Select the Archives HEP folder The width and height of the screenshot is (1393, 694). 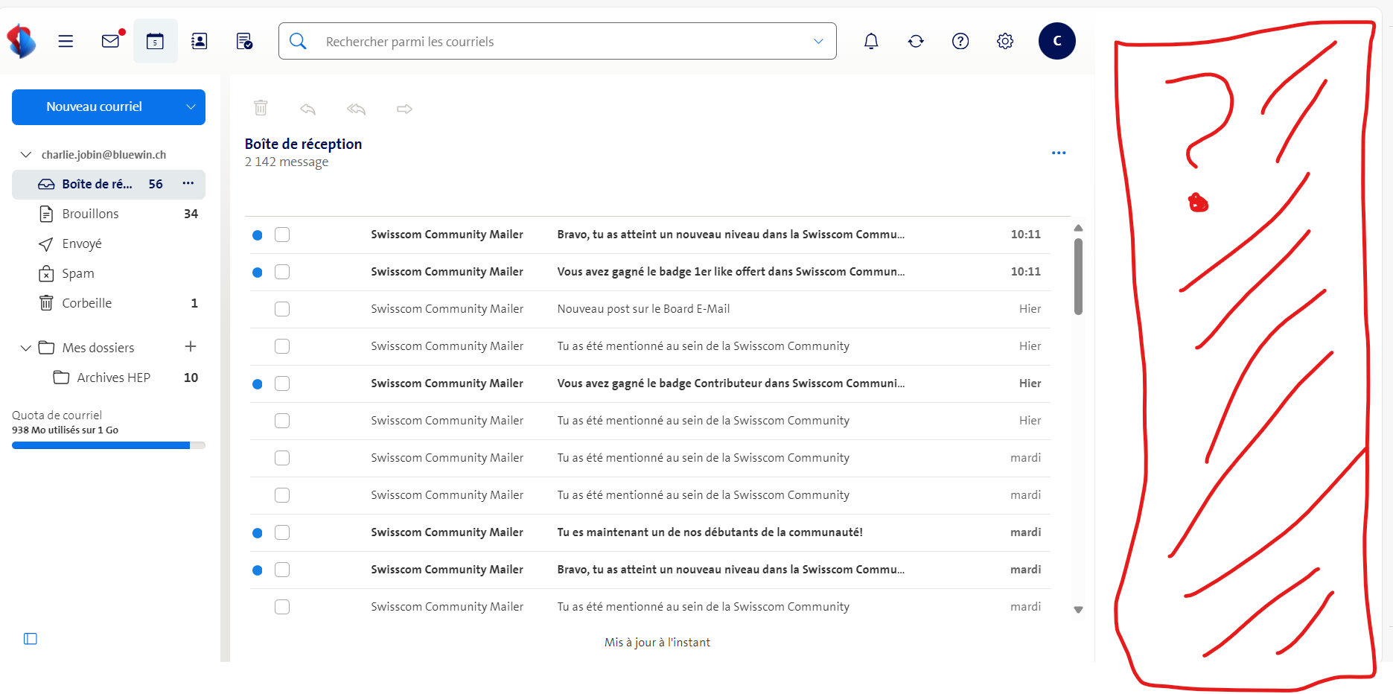click(x=113, y=378)
